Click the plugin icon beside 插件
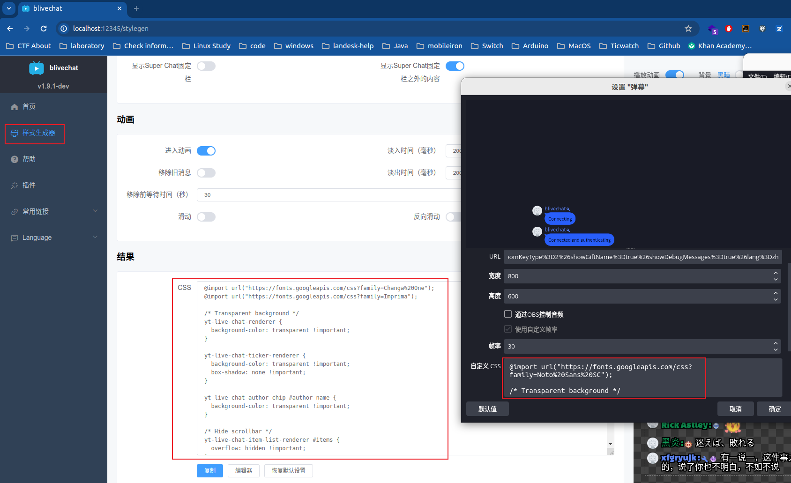The height and width of the screenshot is (483, 791). pos(15,186)
